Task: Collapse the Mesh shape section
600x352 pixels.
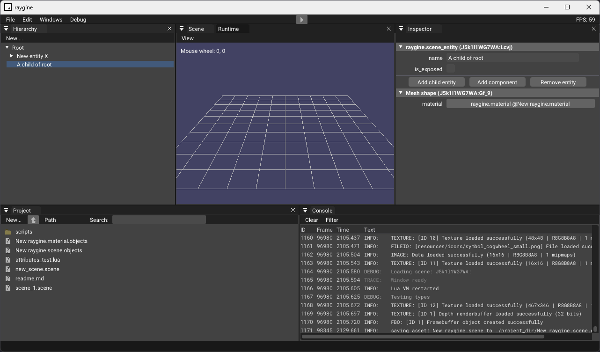Action: [401, 93]
